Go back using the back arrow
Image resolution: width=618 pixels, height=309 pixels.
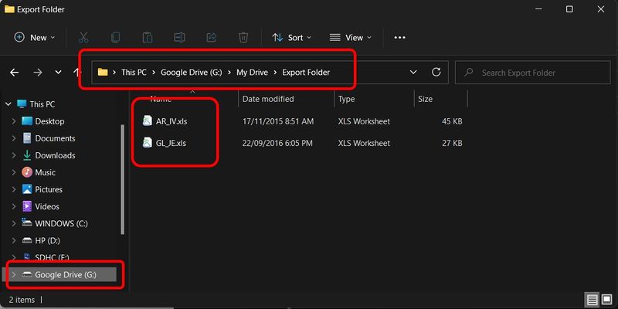14,73
